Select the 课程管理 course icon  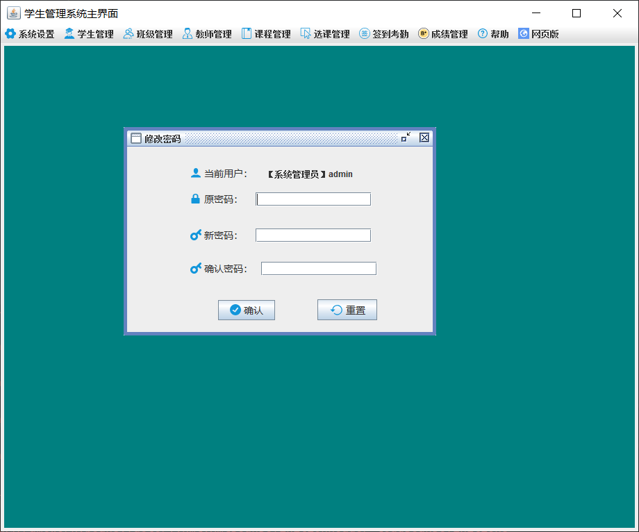[x=246, y=33]
